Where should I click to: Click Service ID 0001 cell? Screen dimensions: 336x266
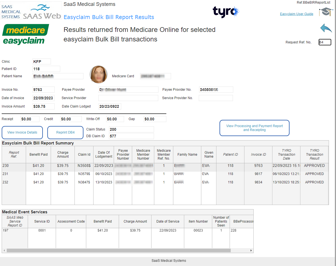[x=42, y=230]
